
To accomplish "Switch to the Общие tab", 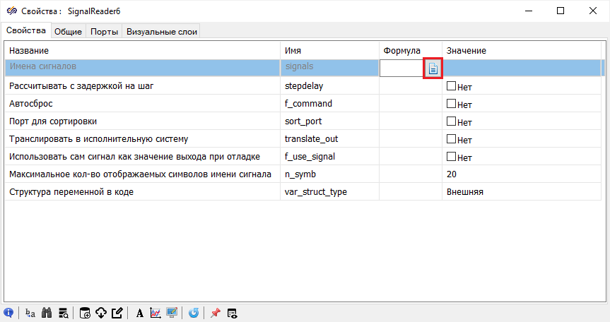I will (69, 31).
